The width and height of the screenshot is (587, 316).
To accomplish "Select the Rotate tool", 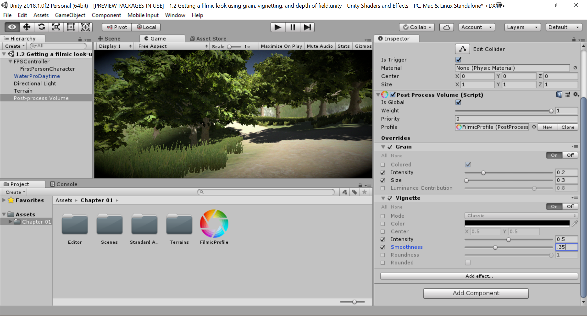I will click(42, 27).
